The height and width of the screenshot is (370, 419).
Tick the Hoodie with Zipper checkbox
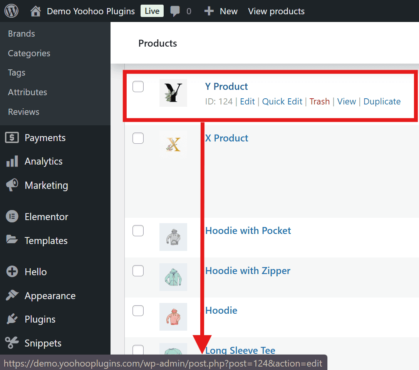(138, 271)
